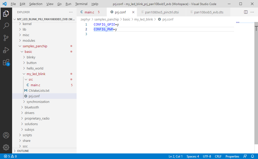Change encoding via UTF-8 status item

click(x=207, y=156)
